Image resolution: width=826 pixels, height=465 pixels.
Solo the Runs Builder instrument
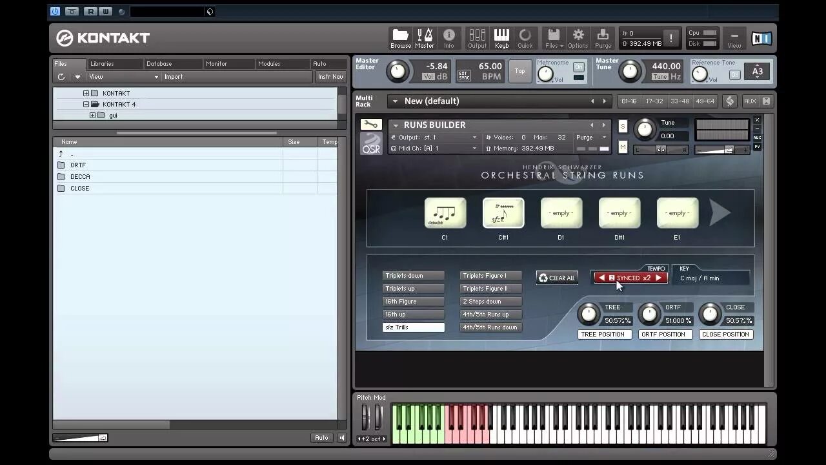coord(623,127)
